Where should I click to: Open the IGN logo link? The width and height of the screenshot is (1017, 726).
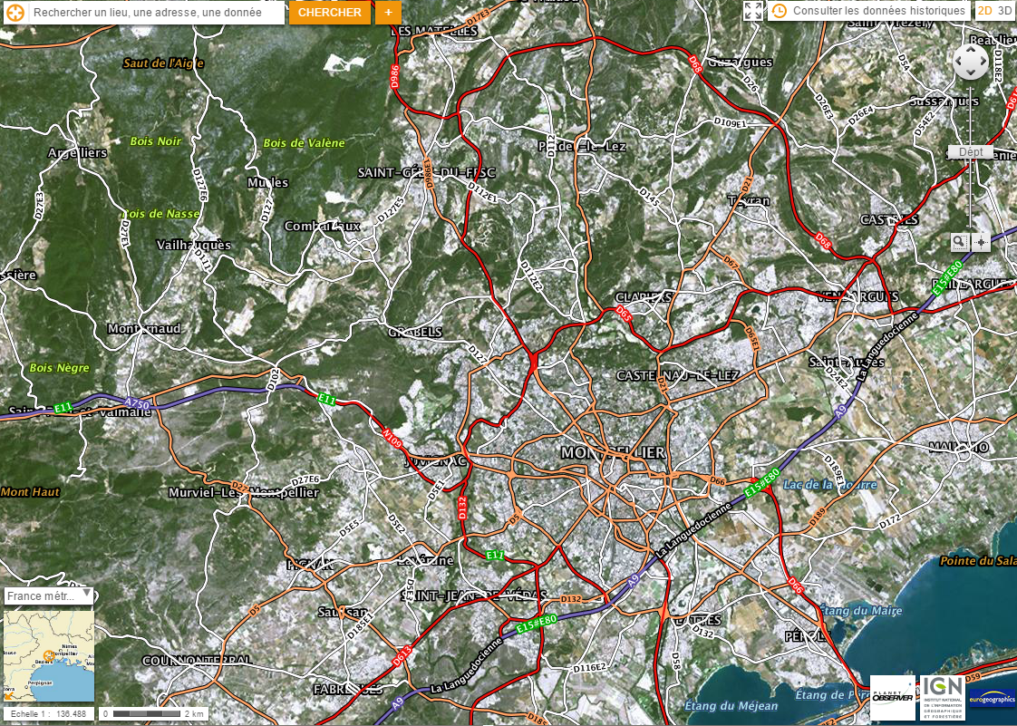[943, 698]
